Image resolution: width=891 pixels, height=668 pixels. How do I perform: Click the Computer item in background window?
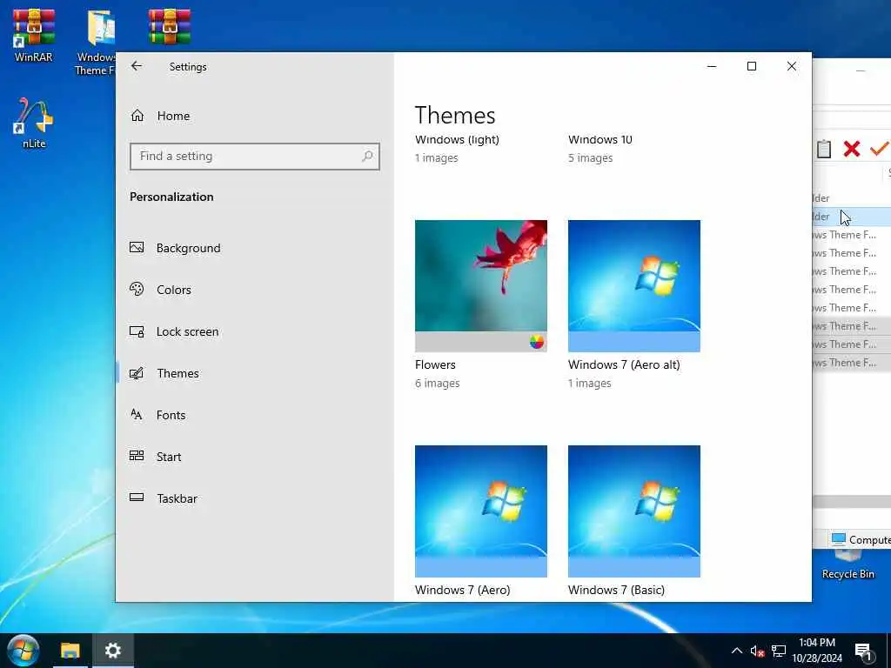point(861,539)
